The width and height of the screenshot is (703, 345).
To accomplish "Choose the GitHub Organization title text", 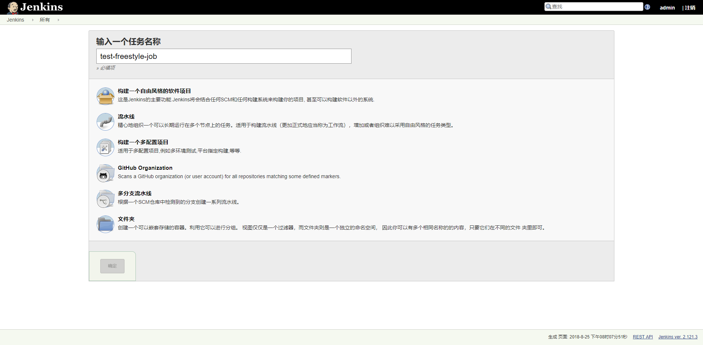I will click(x=145, y=168).
